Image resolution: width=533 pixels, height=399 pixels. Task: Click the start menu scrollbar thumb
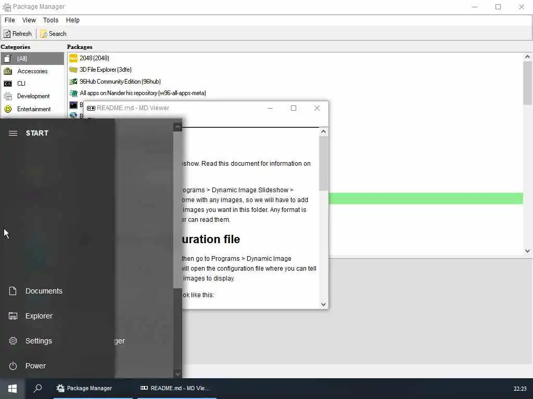pyautogui.click(x=177, y=210)
